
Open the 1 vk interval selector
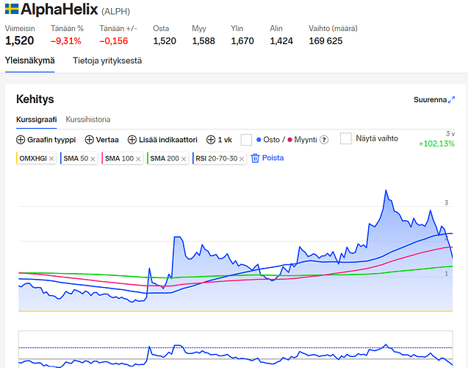coord(219,140)
